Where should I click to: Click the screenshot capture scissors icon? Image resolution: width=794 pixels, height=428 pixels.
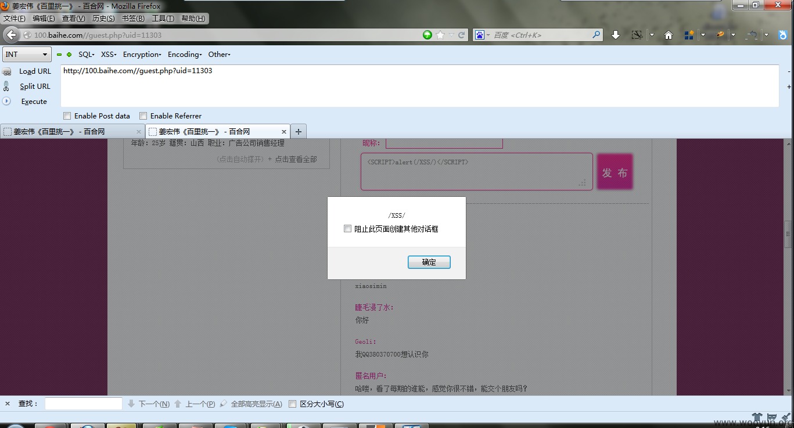tap(637, 35)
